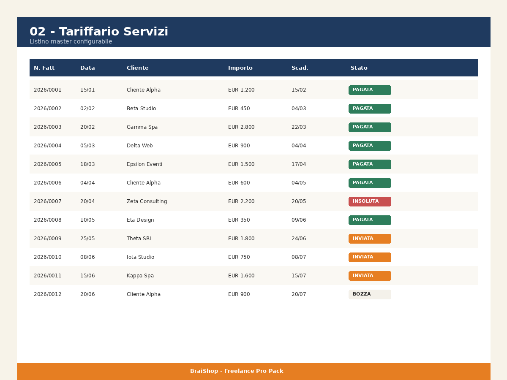Click INVIATA badge for Iota Studio row
The width and height of the screenshot is (507, 380).
pyautogui.click(x=370, y=257)
